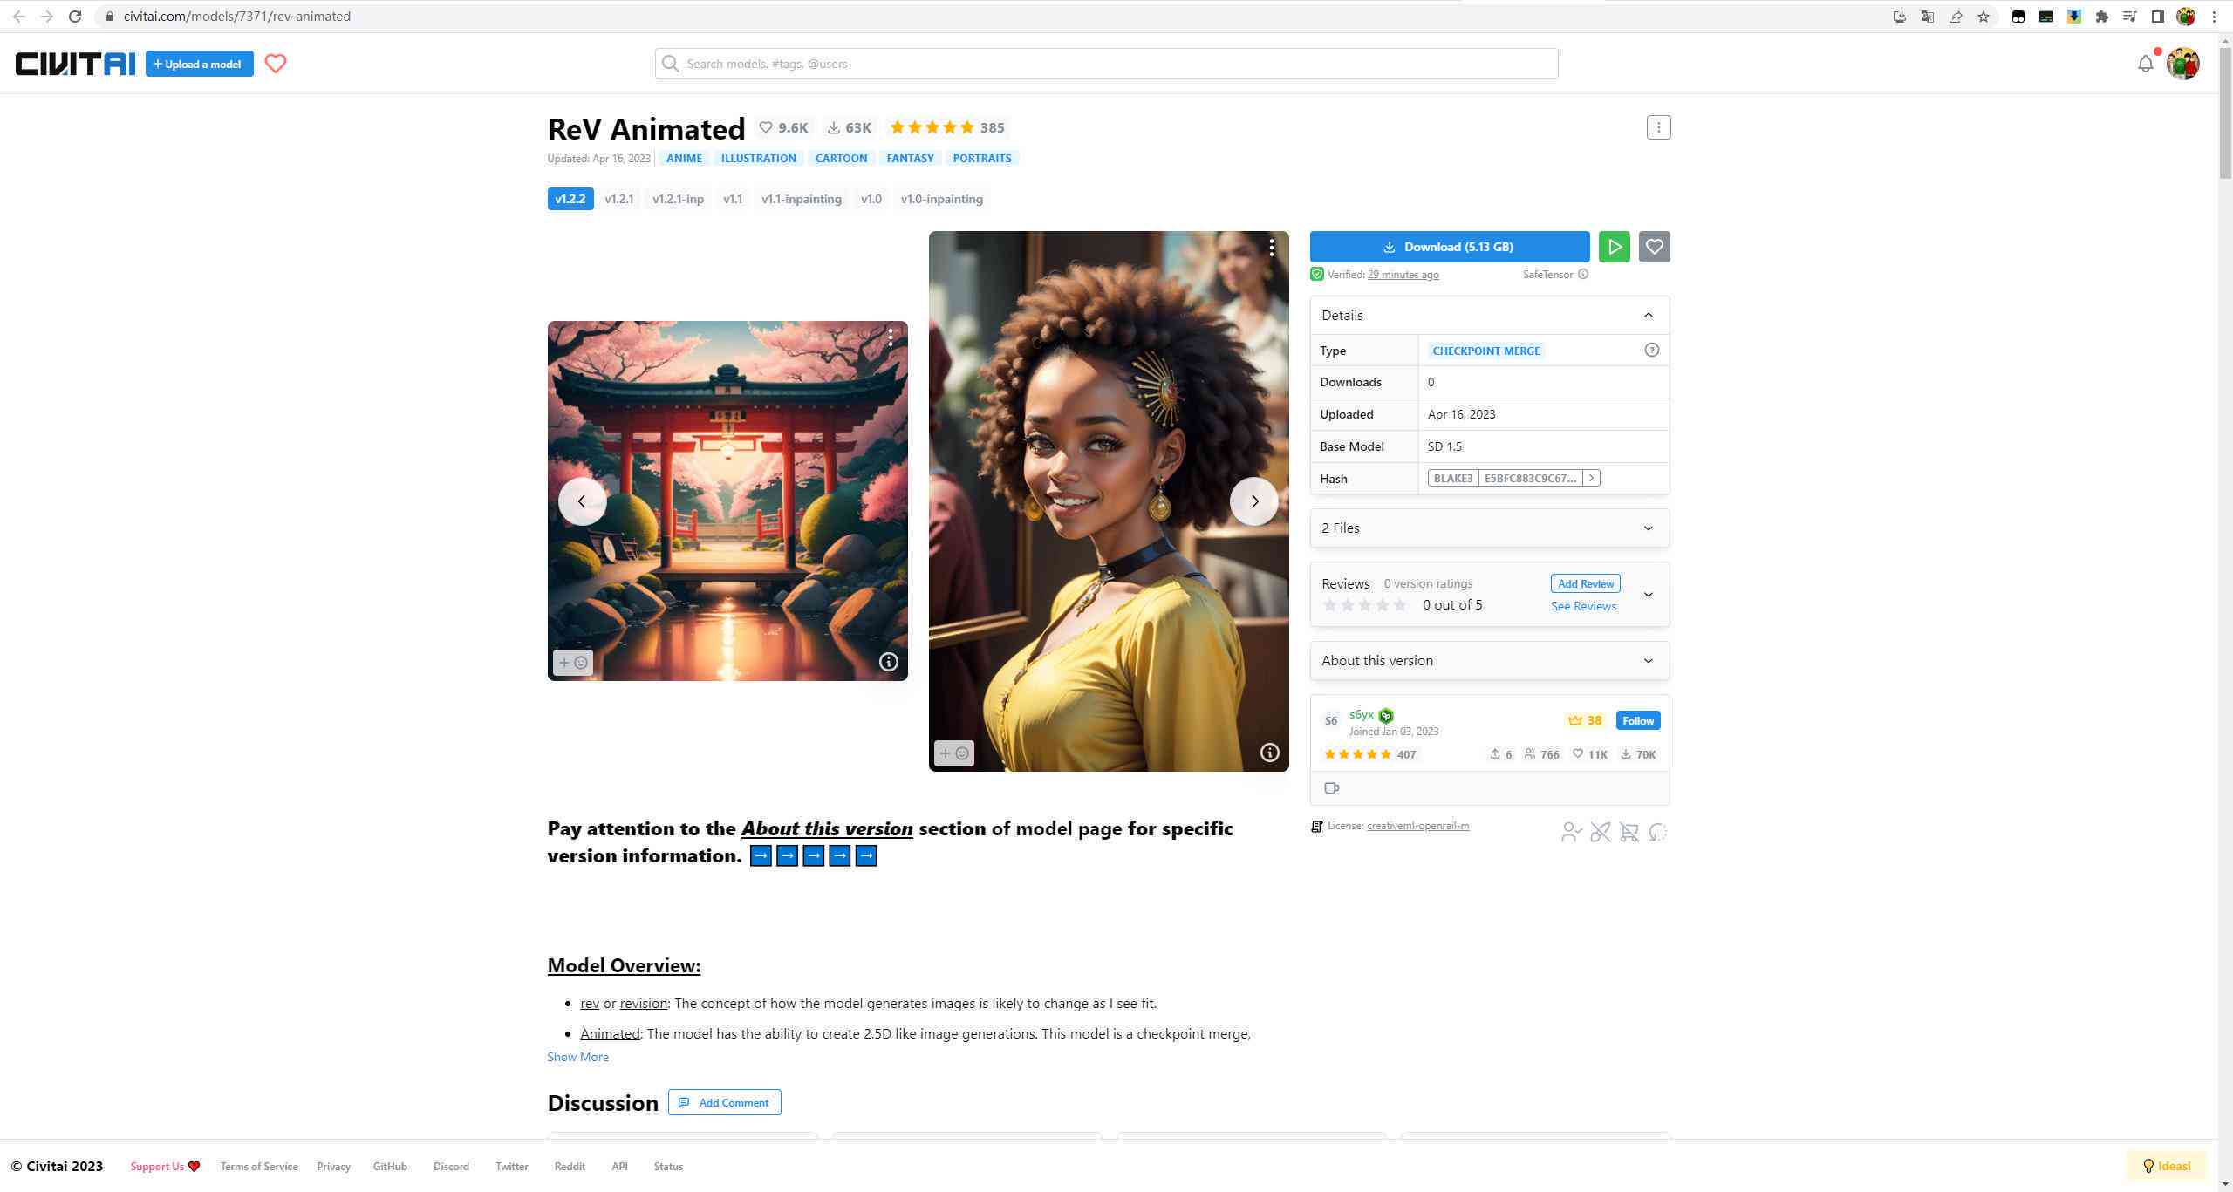Open See Reviews link
This screenshot has height=1192, width=2233.
(1583, 606)
